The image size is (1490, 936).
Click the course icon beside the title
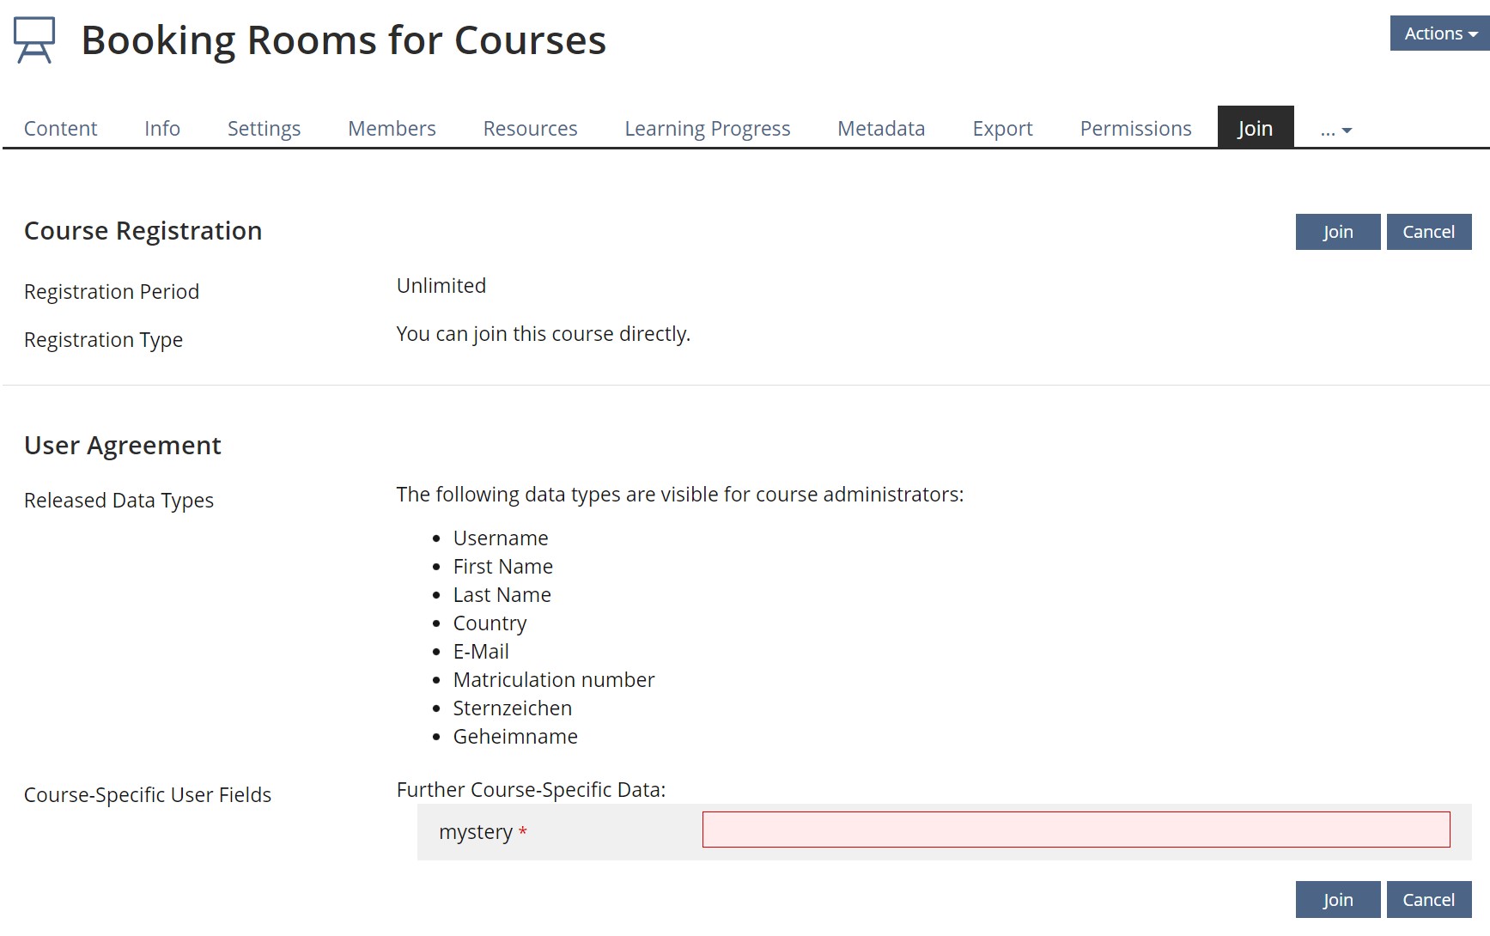[x=34, y=40]
